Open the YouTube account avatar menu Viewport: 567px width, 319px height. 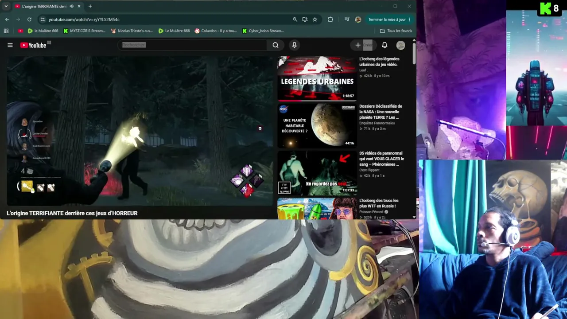point(400,45)
